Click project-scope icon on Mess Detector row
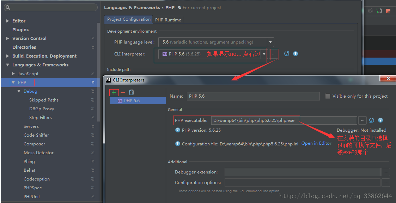 point(92,153)
